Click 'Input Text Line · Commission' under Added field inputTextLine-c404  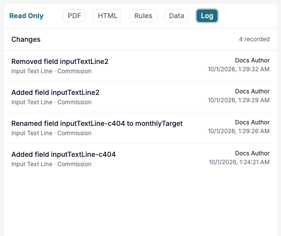[52, 164]
